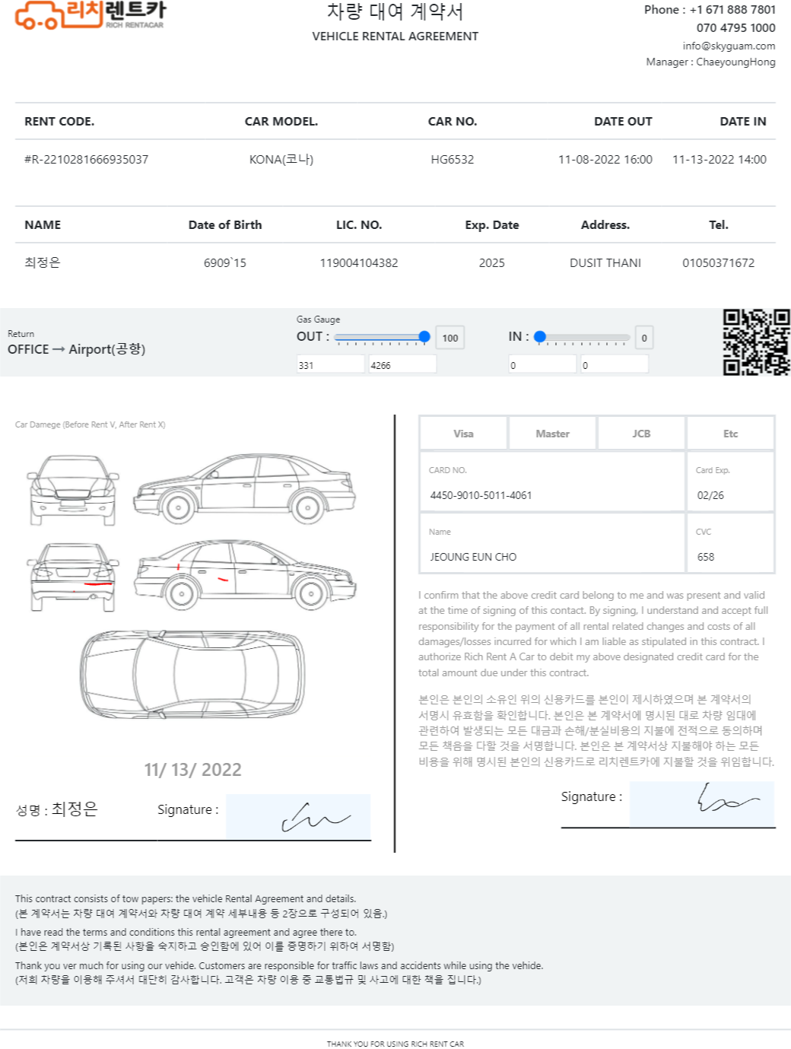
Task: Click the CVC field showing 658
Action: (730, 543)
